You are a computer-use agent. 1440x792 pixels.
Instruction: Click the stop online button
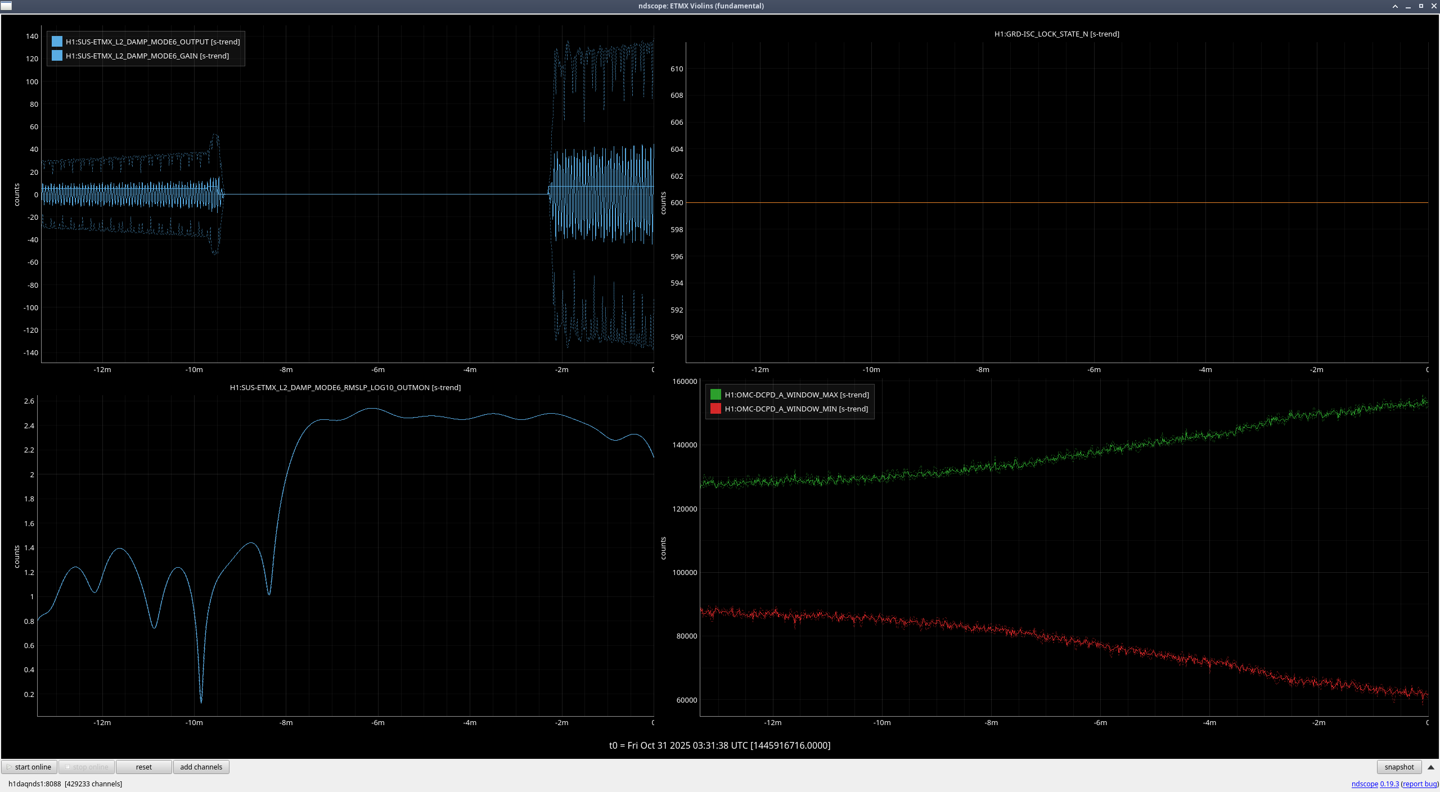(87, 767)
